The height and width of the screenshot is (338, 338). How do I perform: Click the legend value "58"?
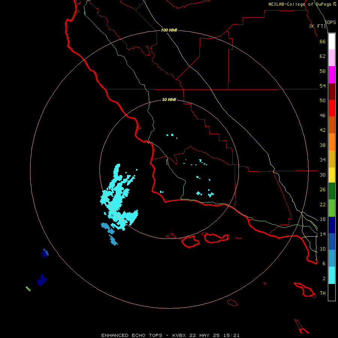(x=323, y=71)
